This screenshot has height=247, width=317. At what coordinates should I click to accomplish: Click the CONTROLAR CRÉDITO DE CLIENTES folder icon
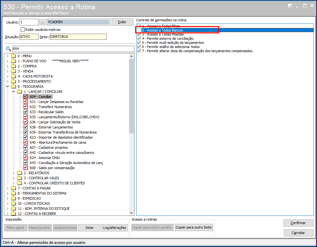click(20, 183)
